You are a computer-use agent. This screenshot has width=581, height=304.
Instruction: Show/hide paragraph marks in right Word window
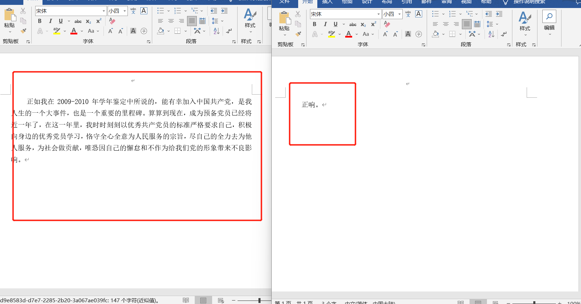(504, 34)
